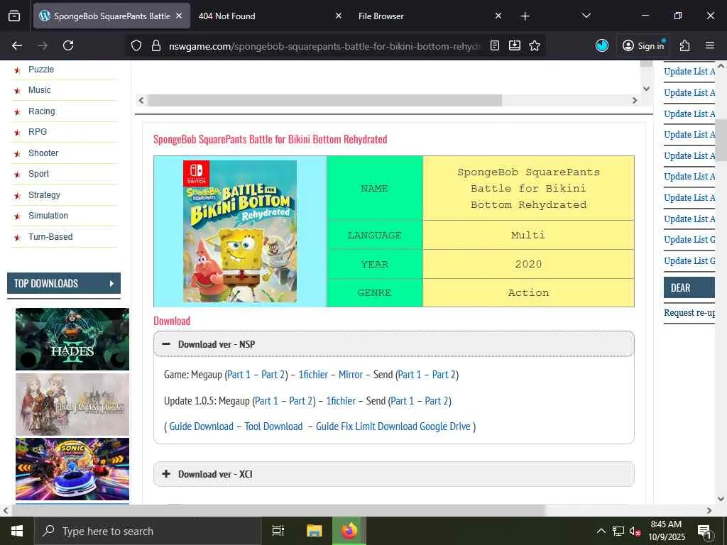List all tabs dropdown chevron
Image resolution: width=727 pixels, height=545 pixels.
[586, 16]
